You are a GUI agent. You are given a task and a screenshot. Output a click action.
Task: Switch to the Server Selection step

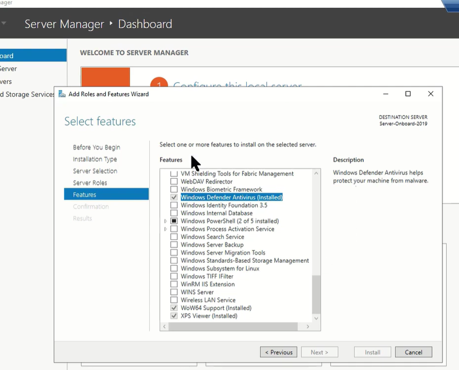[x=95, y=171]
